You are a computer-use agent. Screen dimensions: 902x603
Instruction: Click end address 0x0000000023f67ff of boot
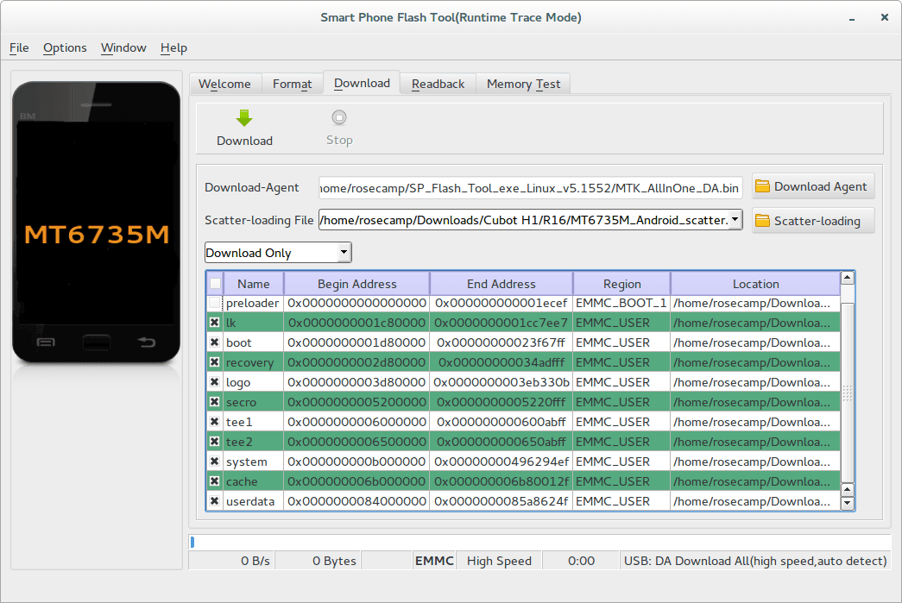(501, 342)
